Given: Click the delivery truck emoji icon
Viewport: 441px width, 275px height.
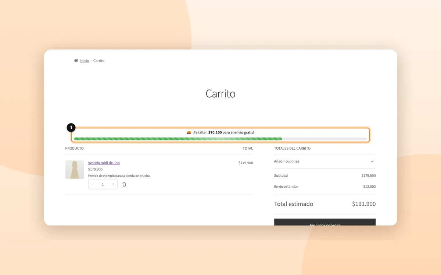Looking at the screenshot, I should [x=189, y=132].
